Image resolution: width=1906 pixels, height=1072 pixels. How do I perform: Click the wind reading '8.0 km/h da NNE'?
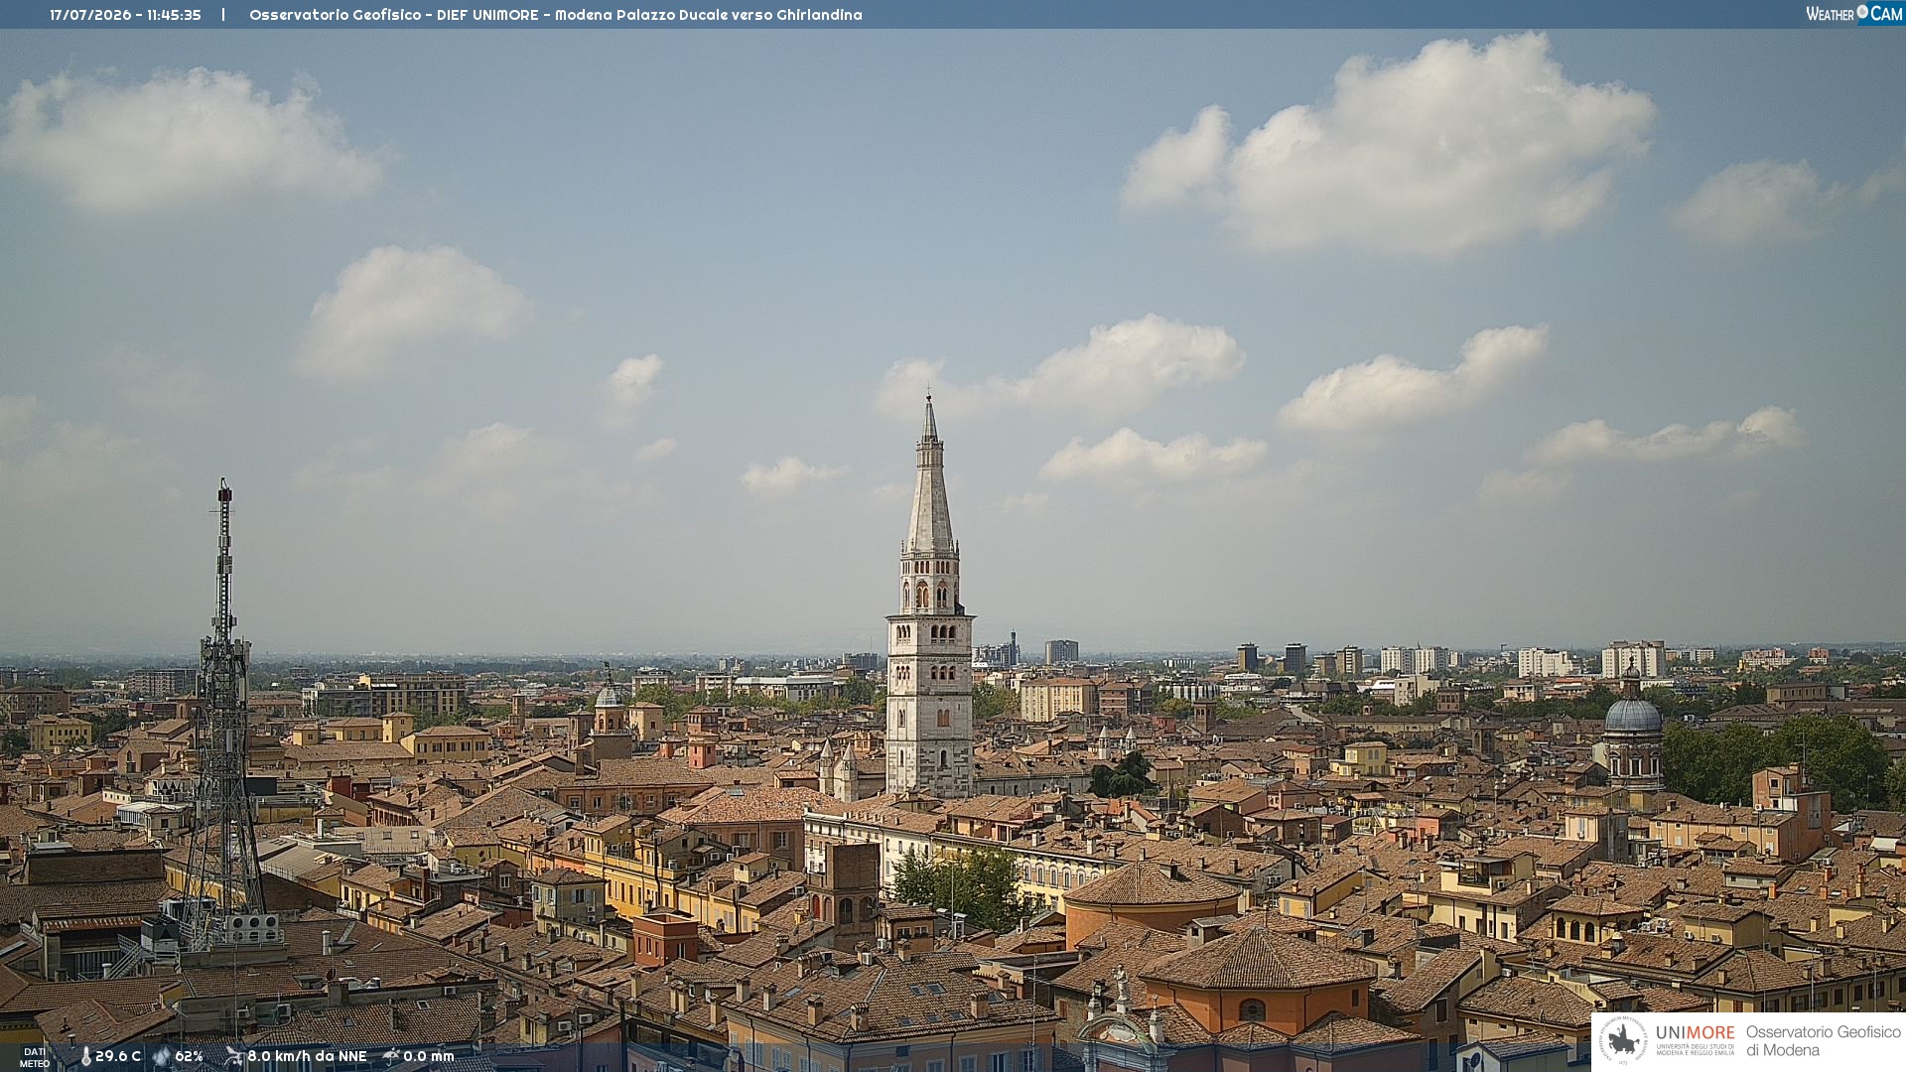point(307,1057)
